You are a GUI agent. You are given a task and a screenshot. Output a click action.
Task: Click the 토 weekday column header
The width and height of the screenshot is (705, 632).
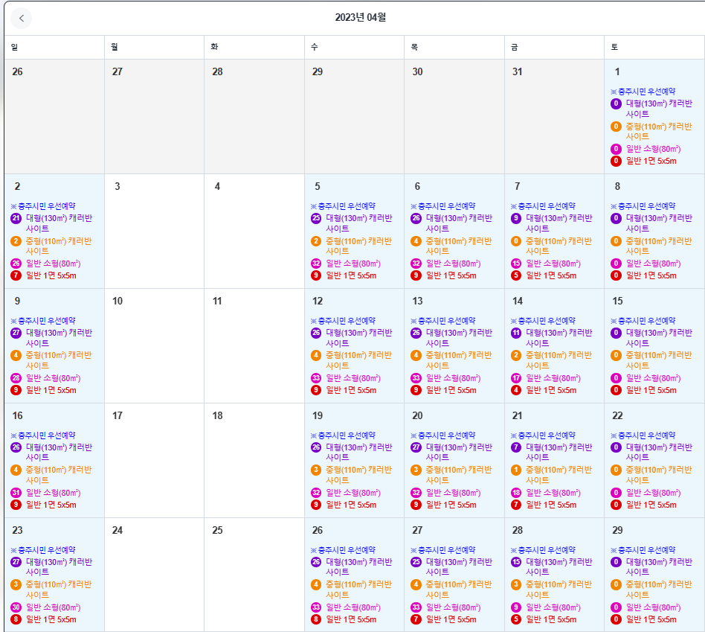point(654,47)
